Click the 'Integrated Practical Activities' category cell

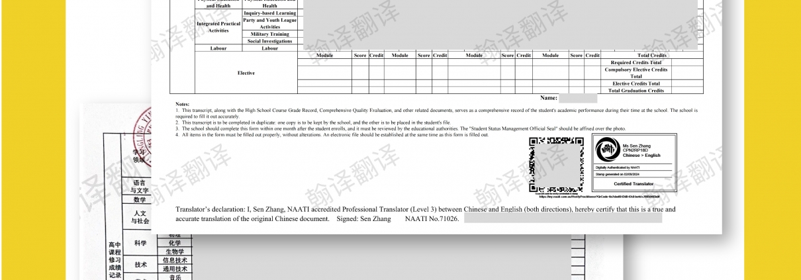tap(218, 27)
